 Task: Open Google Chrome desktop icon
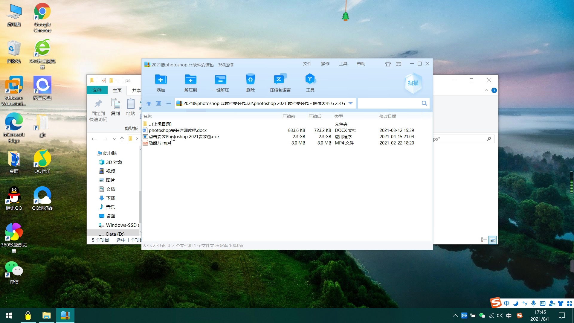click(42, 18)
